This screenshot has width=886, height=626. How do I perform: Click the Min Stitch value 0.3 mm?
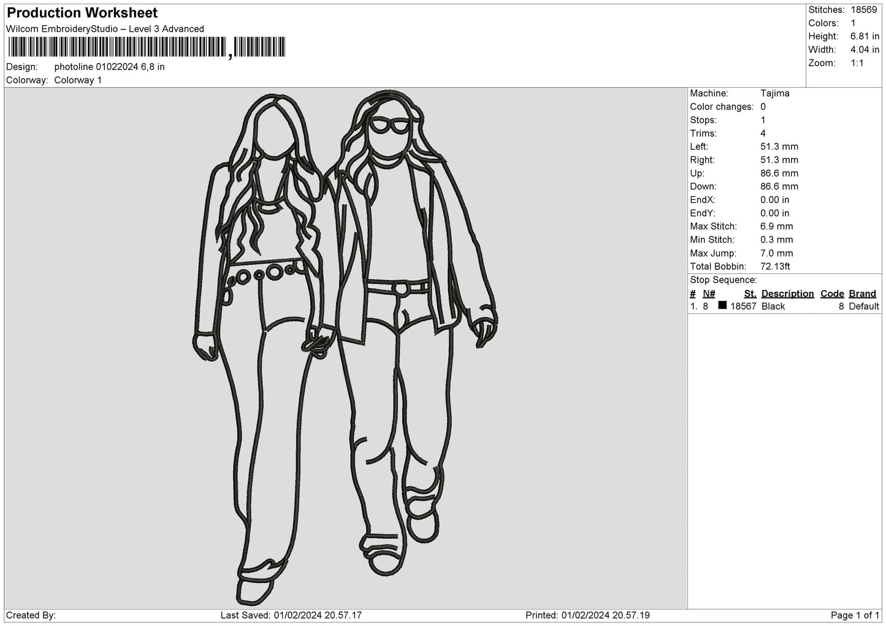[x=777, y=240]
